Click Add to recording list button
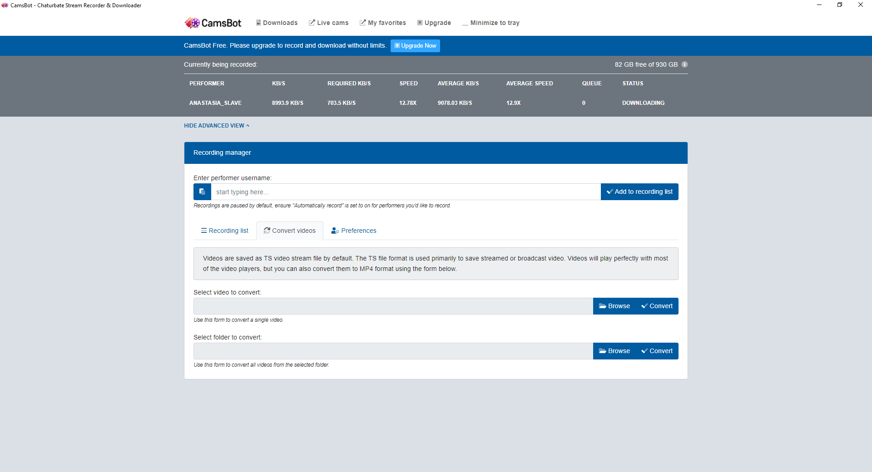 (639, 192)
